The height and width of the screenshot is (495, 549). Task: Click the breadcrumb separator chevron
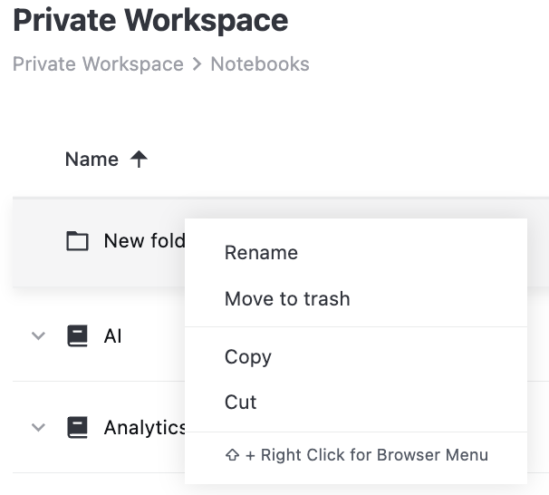click(197, 64)
